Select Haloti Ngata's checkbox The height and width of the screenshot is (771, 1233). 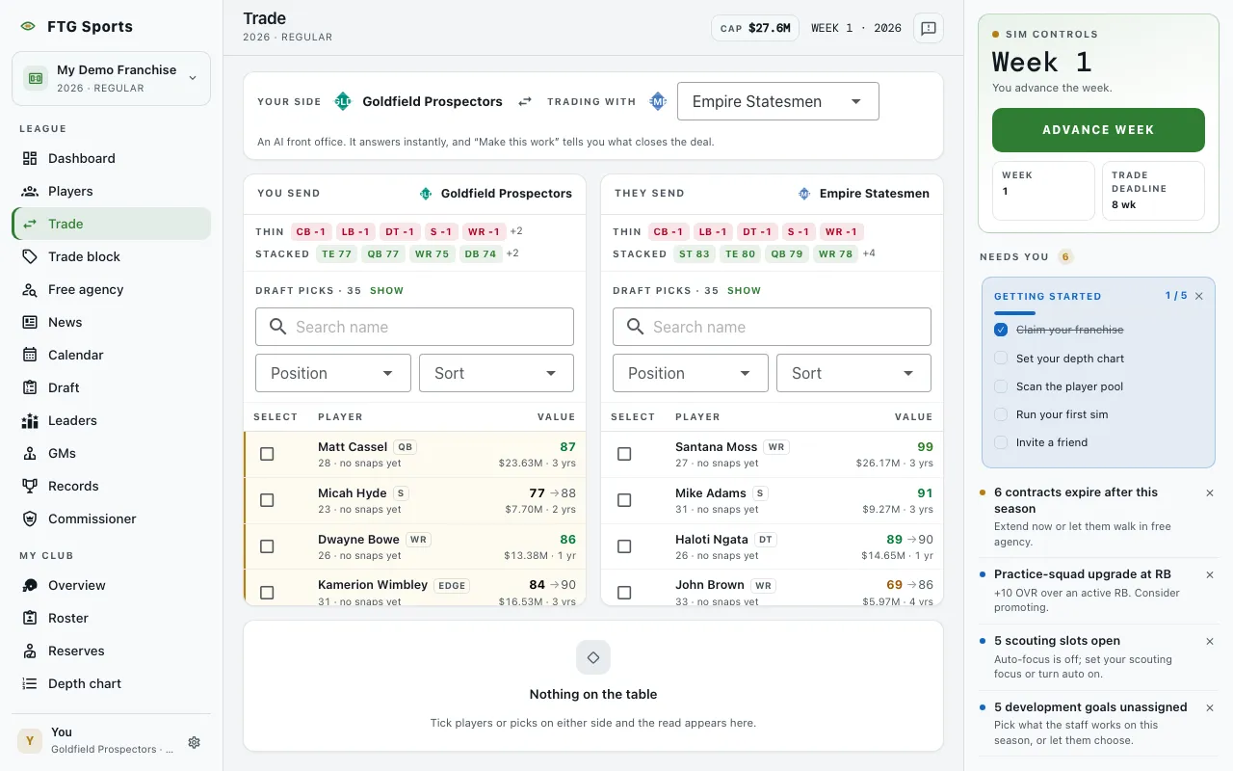point(624,546)
